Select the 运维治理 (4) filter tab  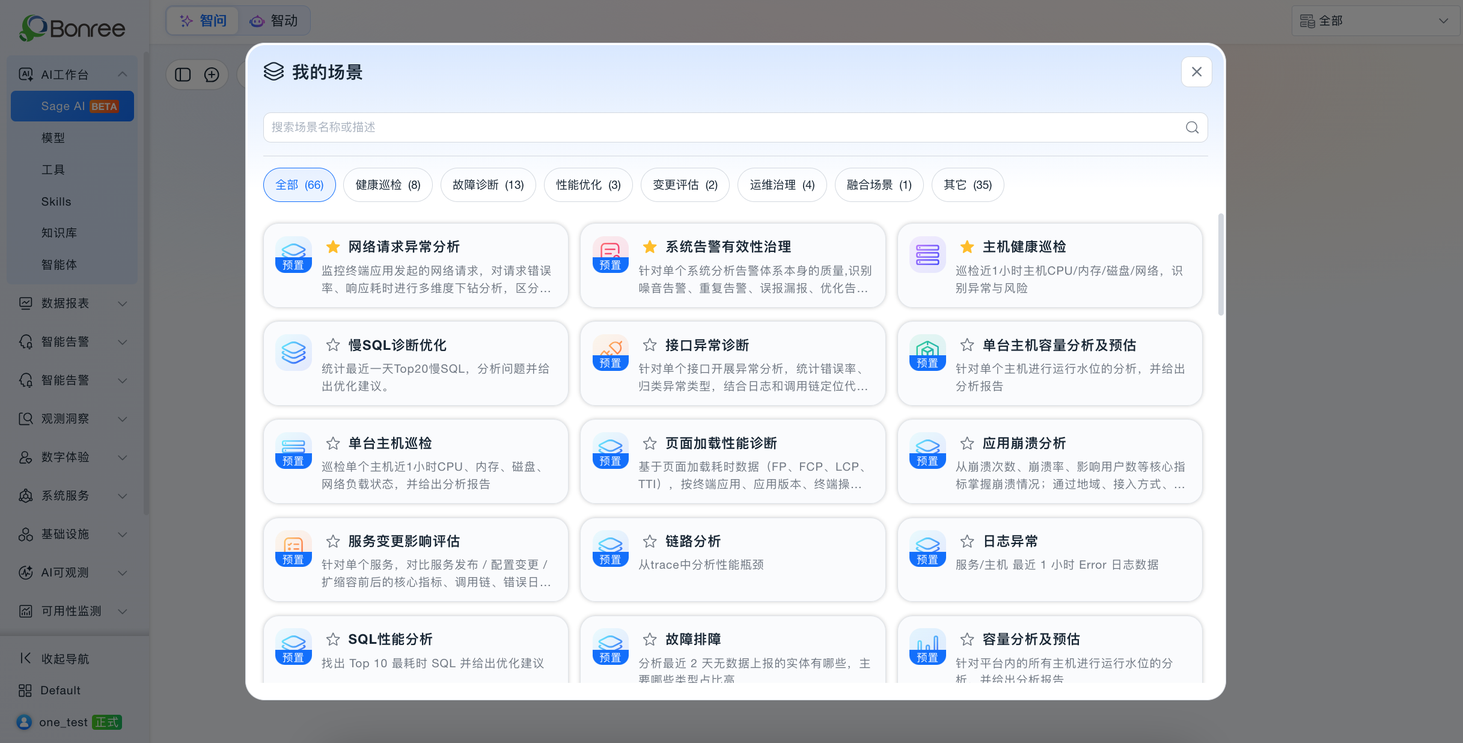[782, 185]
